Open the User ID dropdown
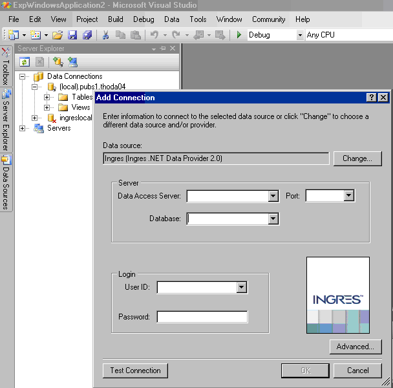The width and height of the screenshot is (393, 388). (x=242, y=287)
